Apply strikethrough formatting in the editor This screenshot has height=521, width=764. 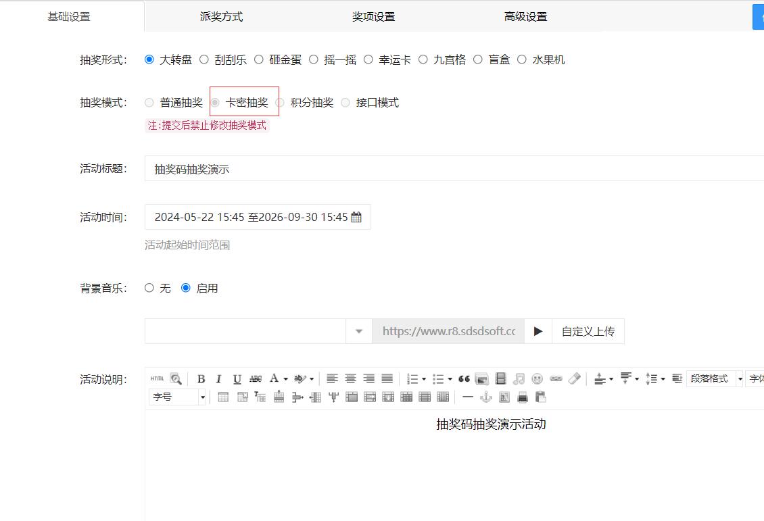point(256,378)
